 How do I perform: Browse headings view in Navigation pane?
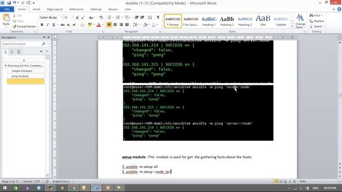5,52
